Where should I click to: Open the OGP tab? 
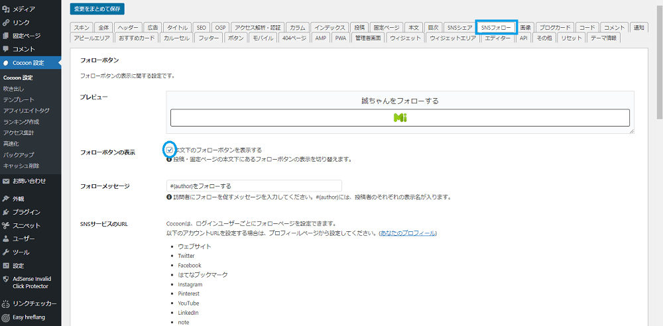(220, 27)
